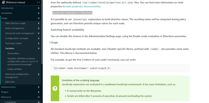Select Configuration concepts in sidebar
The image size is (209, 103).
tap(17, 38)
